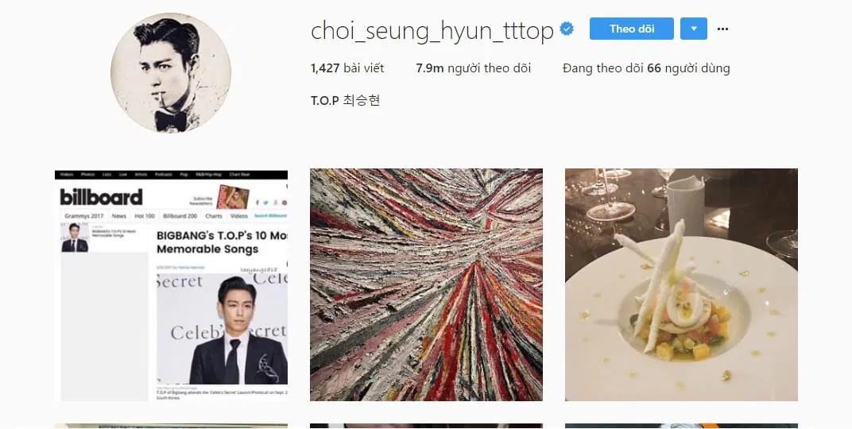This screenshot has width=852, height=429.
Task: Select the choi_seung_hyun_tttop username text
Action: pyautogui.click(x=432, y=31)
